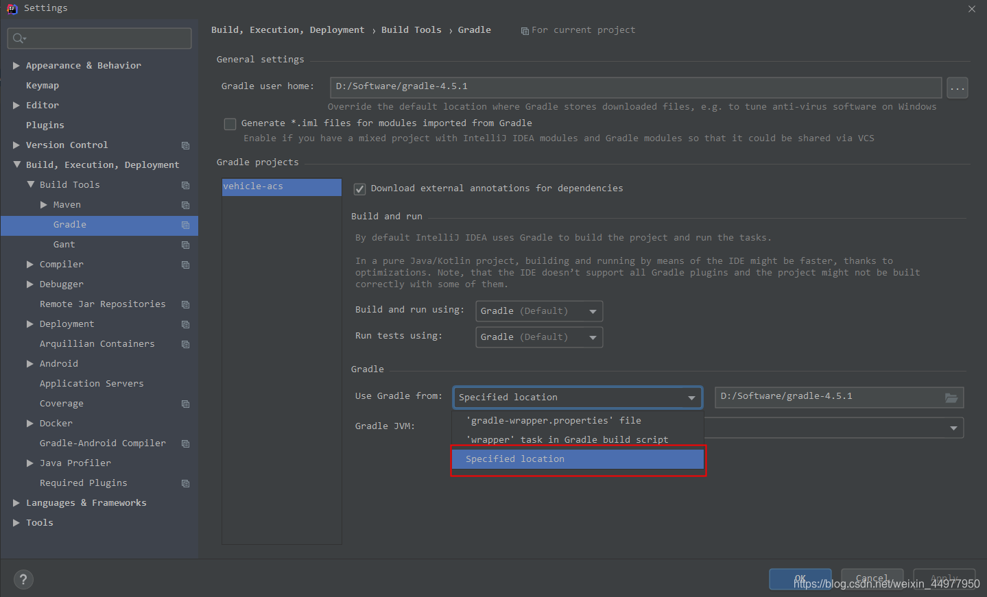The height and width of the screenshot is (597, 987).
Task: Enable Generate *.iml files checkbox
Action: click(230, 124)
